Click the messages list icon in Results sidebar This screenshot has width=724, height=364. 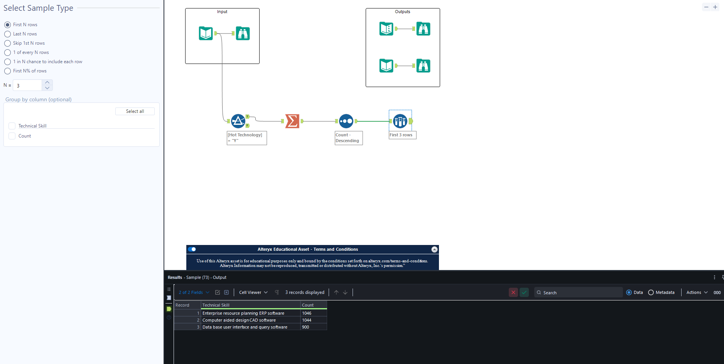tap(169, 289)
